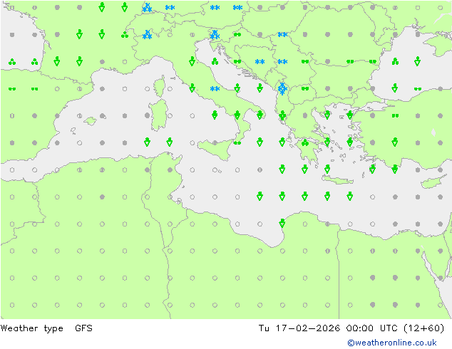
Task: Click the "Tu 17-02-2026 00:00 UTC (12+60)" timestamp
Action: tap(351, 328)
